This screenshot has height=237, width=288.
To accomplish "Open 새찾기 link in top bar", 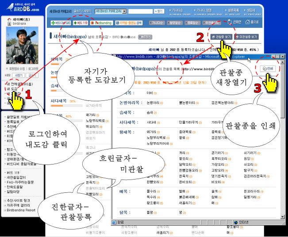I will pyautogui.click(x=87, y=11).
